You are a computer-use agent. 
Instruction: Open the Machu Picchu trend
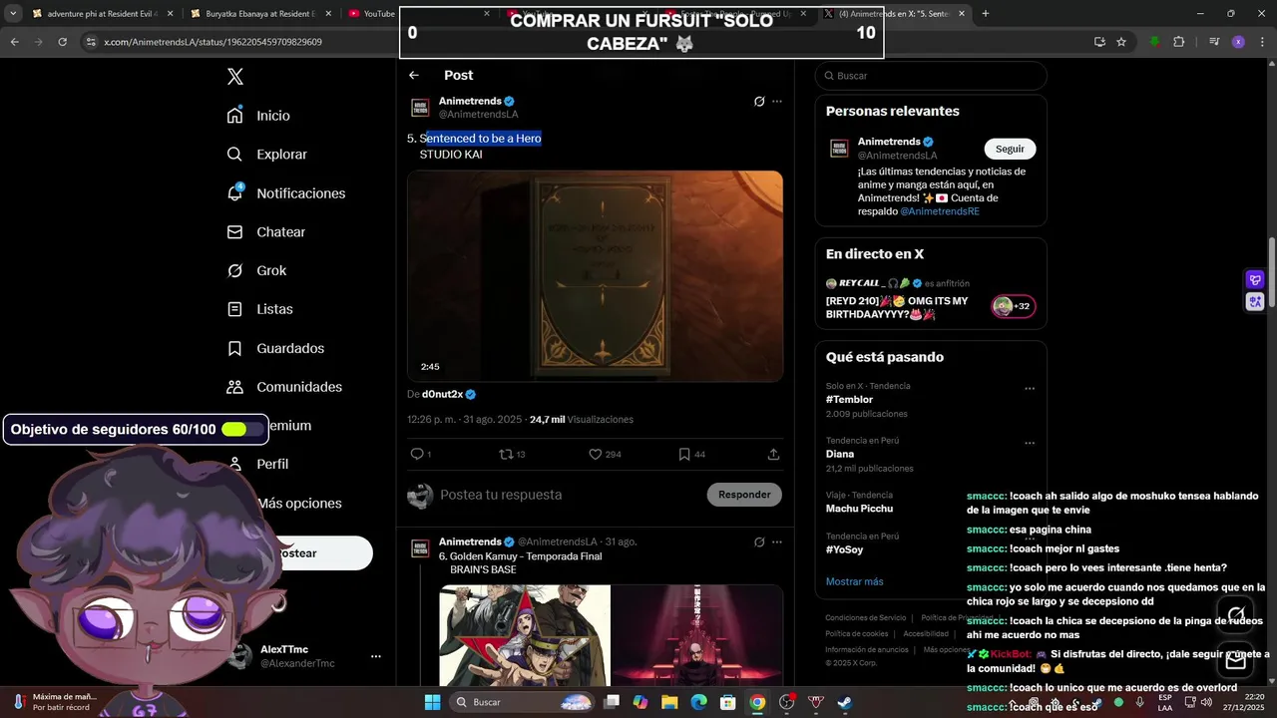859,509
